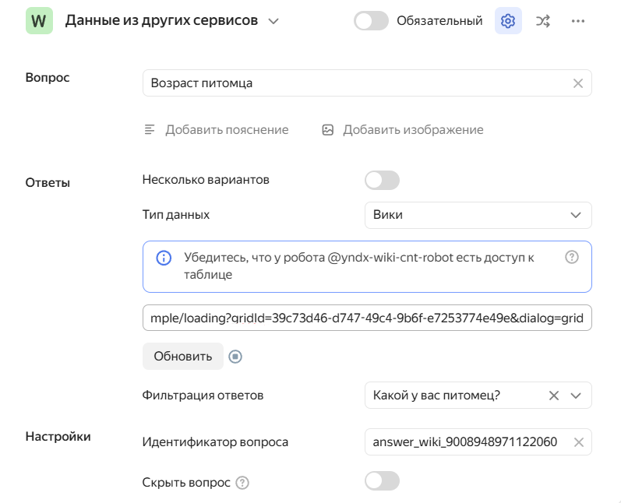The height and width of the screenshot is (503, 621).
Task: Open the three-dot more options menu
Action: click(x=577, y=21)
